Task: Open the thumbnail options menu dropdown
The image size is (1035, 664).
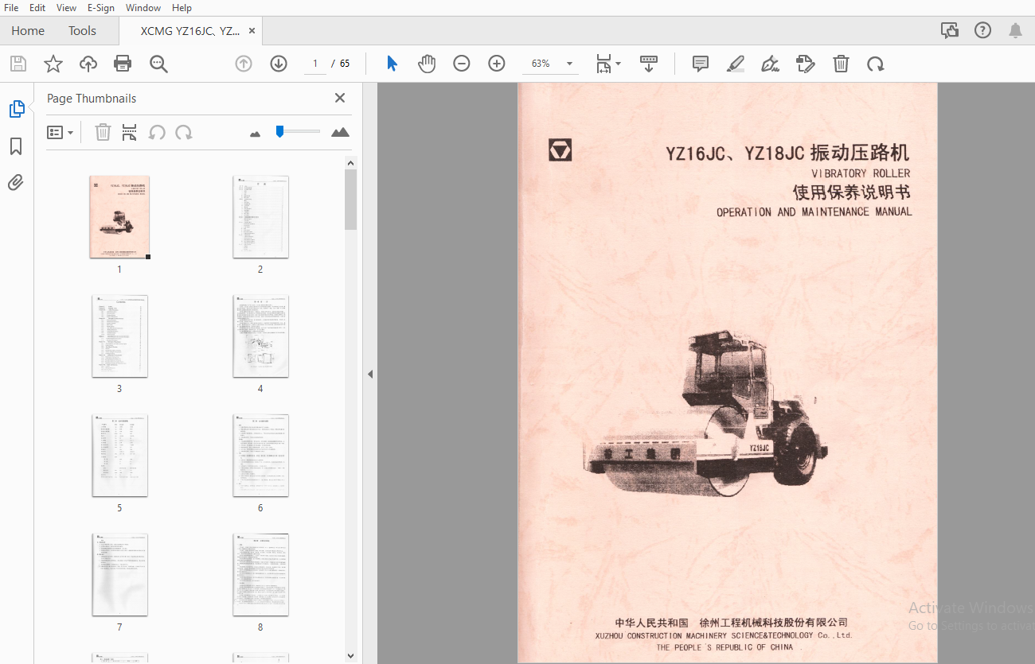Action: tap(61, 132)
